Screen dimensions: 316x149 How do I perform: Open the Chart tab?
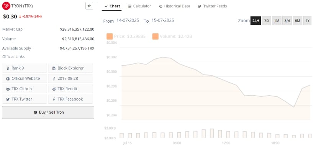click(x=112, y=6)
